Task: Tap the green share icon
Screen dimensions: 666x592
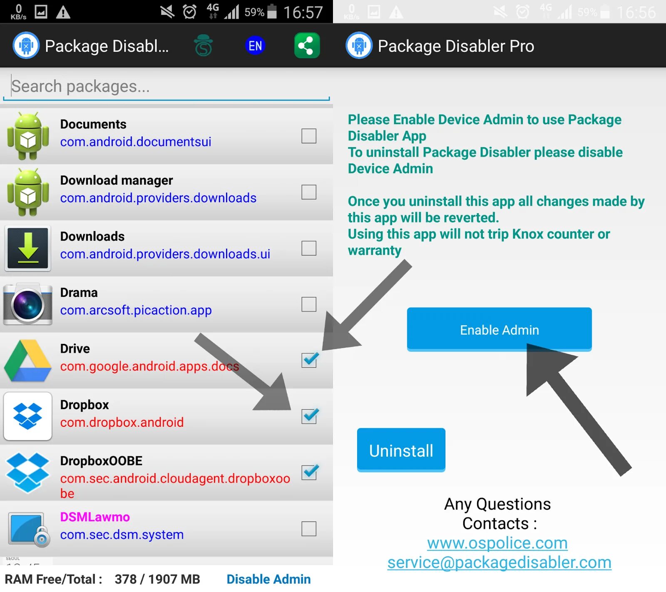Action: pos(307,45)
